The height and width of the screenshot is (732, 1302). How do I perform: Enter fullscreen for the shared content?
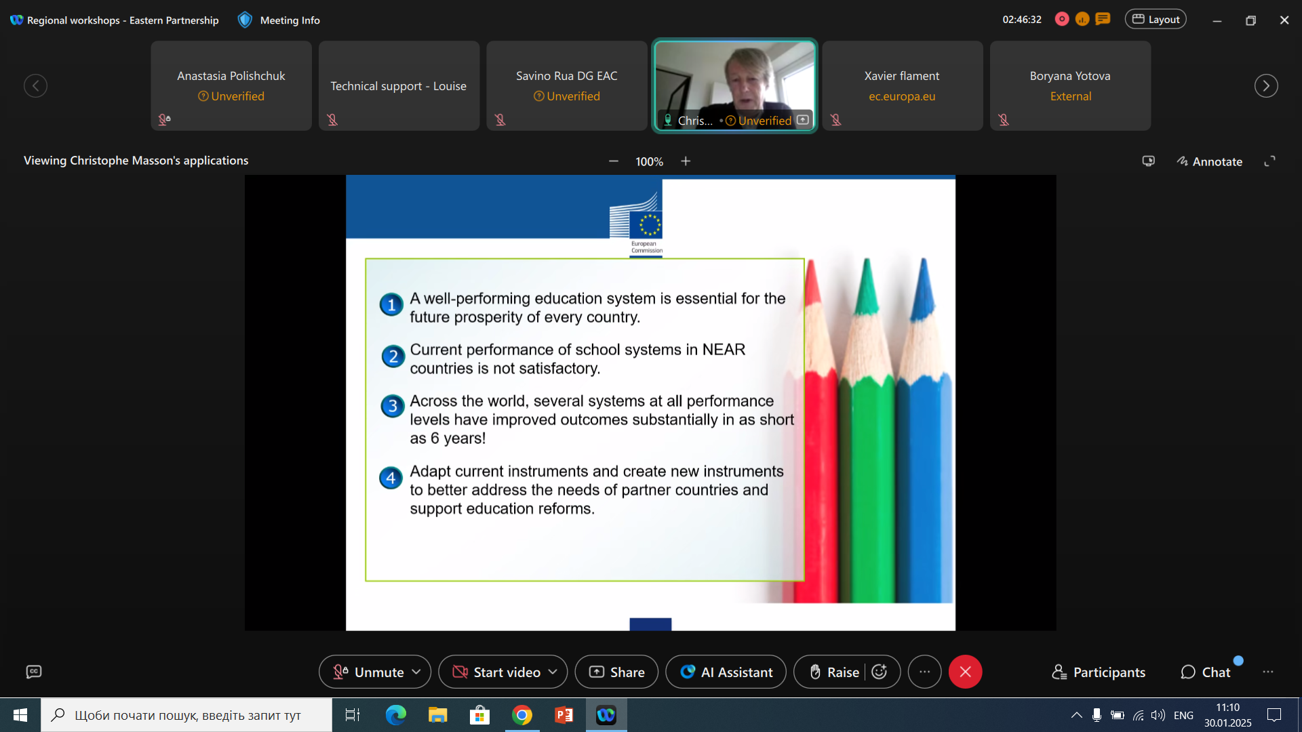point(1269,161)
